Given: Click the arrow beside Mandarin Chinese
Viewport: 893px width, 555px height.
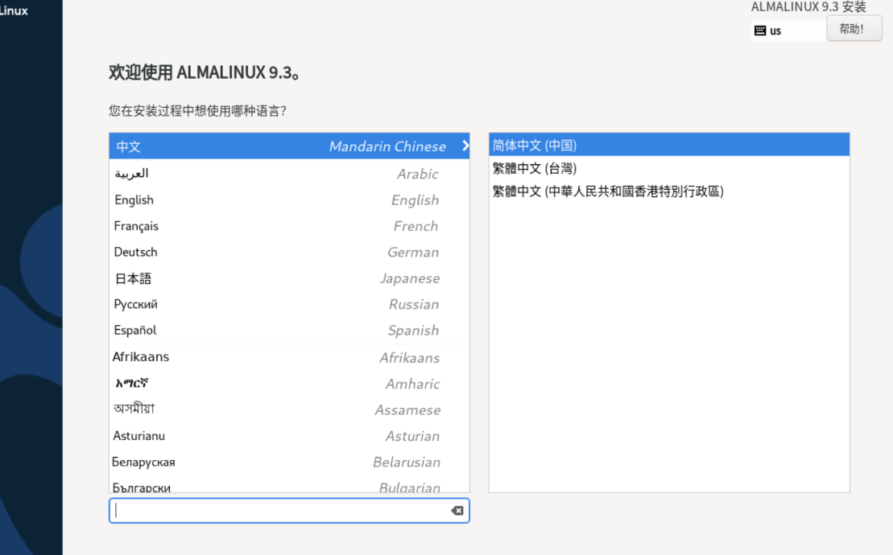Looking at the screenshot, I should click(x=465, y=146).
